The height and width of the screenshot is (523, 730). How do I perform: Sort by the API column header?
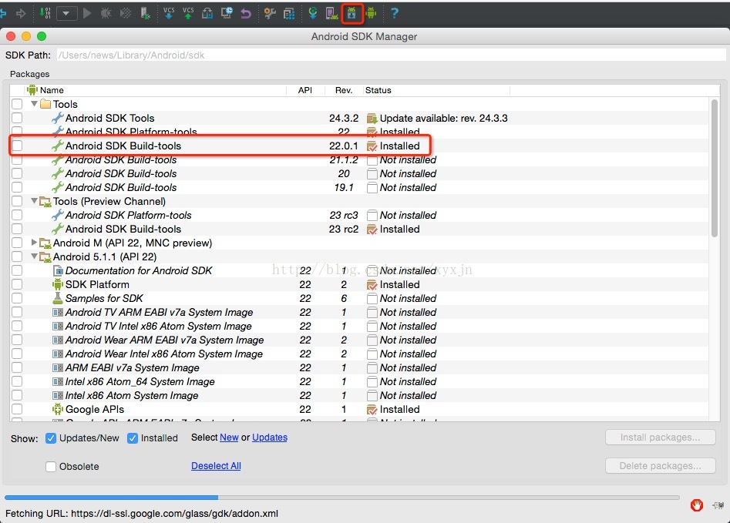305,90
